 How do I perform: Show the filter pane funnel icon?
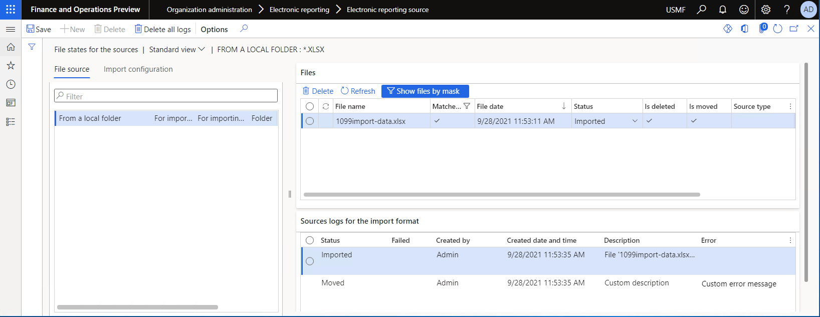(x=32, y=47)
